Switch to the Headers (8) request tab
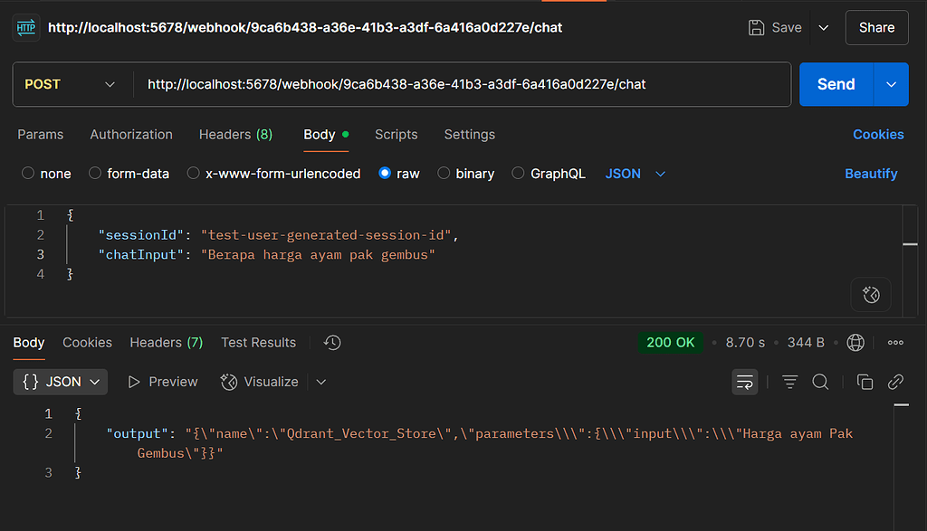Image resolution: width=927 pixels, height=531 pixels. tap(234, 134)
